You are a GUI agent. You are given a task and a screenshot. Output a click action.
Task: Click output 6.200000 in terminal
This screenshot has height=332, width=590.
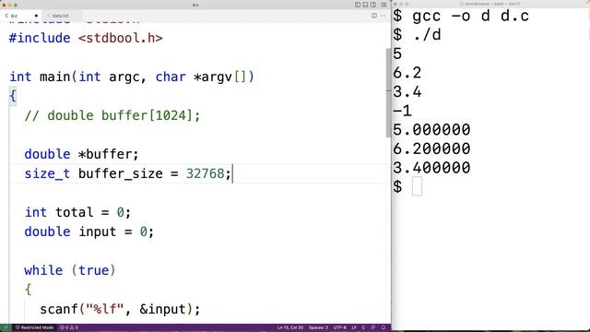431,148
